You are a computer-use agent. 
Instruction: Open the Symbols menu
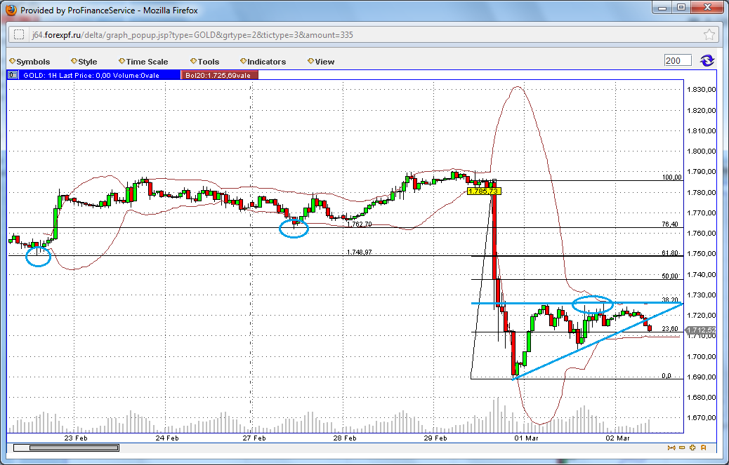coord(29,62)
